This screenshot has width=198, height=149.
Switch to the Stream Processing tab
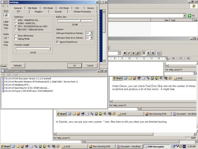click(82, 11)
